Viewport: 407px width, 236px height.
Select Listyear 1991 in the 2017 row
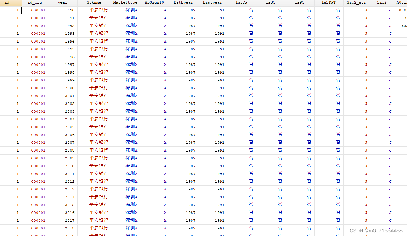click(x=212, y=220)
